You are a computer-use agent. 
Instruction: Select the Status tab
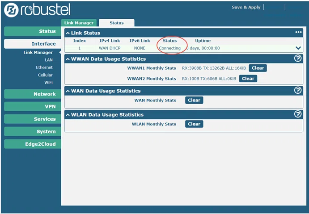click(x=117, y=23)
